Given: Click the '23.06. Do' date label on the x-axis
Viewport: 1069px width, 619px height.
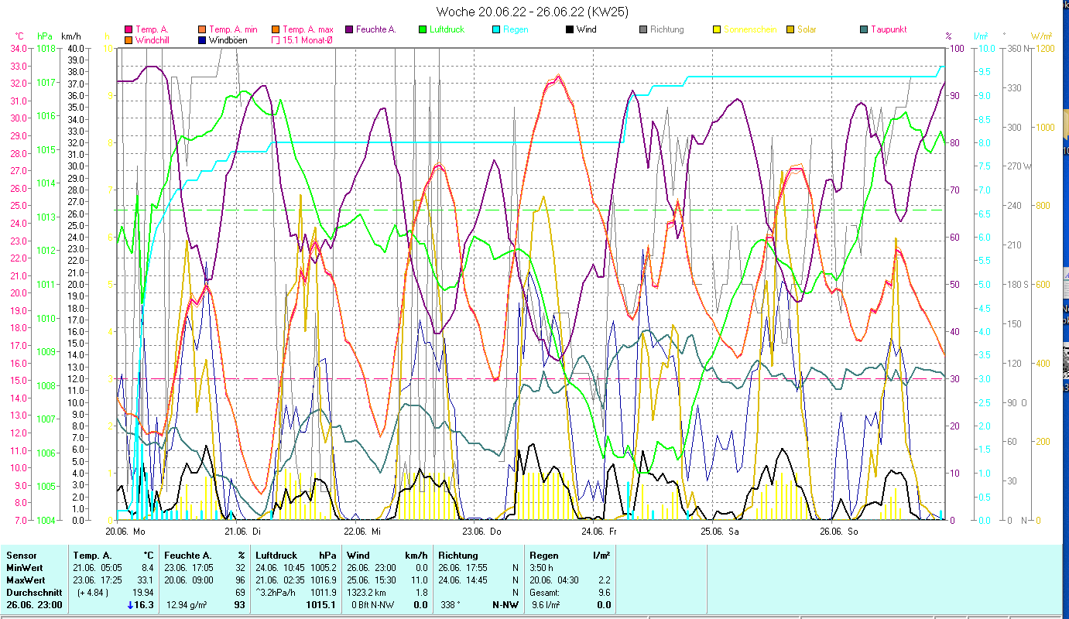Looking at the screenshot, I should click(481, 532).
